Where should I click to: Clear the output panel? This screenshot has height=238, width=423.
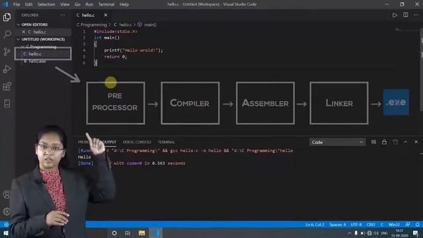(373, 142)
